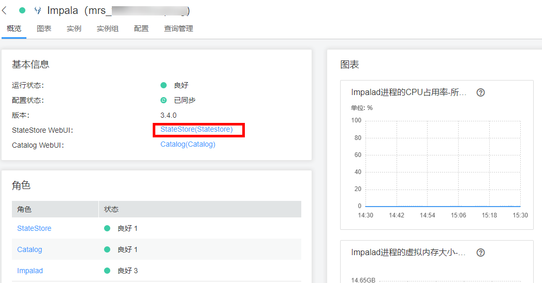Click the Impalad进程的CPU占用率 chart title
The image size is (542, 283).
click(408, 92)
